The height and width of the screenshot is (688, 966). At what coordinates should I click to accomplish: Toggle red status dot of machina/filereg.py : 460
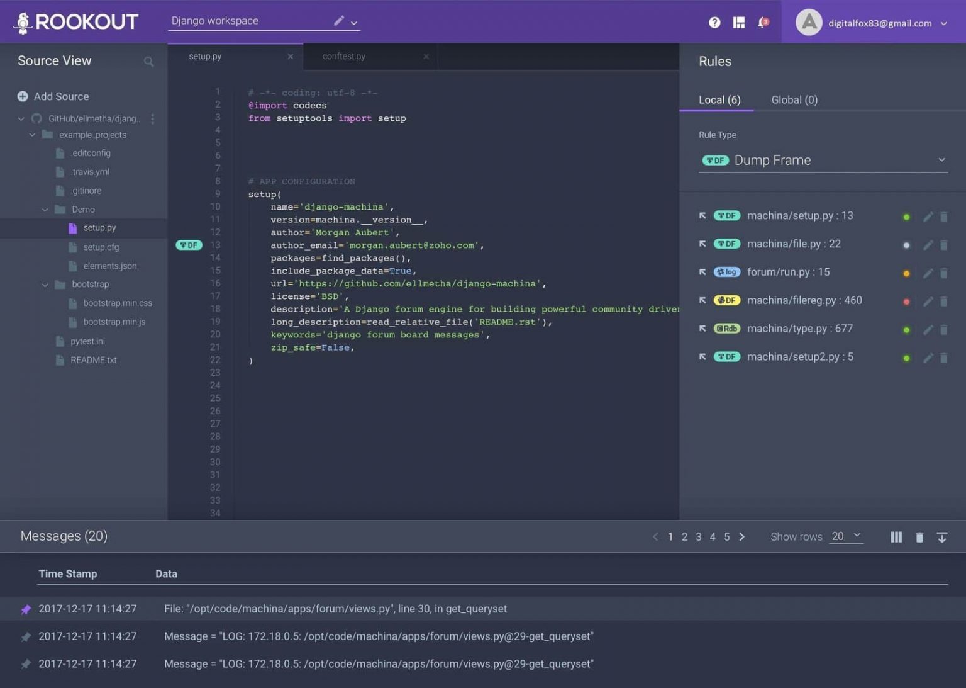pos(906,302)
